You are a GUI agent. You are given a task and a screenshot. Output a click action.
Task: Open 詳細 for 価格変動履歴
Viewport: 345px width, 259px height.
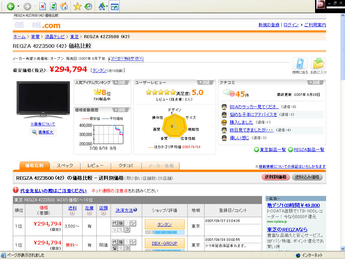pos(121,110)
